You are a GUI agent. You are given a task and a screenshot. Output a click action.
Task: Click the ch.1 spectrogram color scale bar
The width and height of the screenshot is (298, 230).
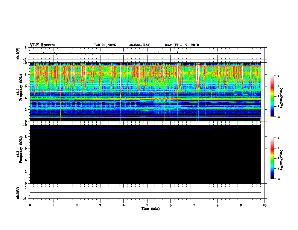pos(272,96)
